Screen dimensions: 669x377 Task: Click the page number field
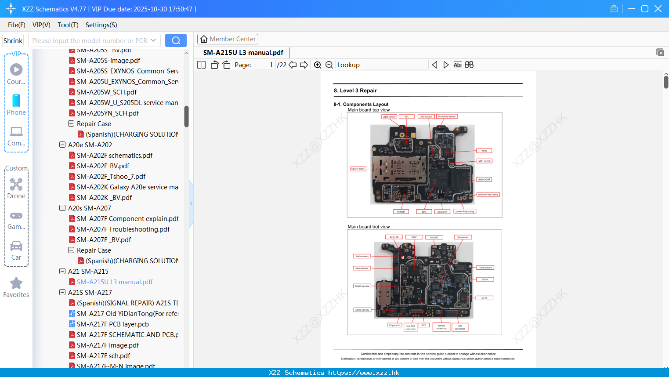tap(264, 65)
